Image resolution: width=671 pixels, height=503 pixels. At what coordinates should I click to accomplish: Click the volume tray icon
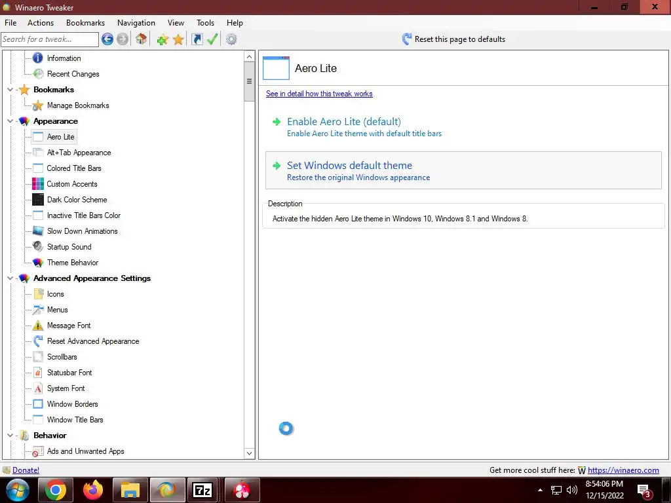tap(571, 490)
